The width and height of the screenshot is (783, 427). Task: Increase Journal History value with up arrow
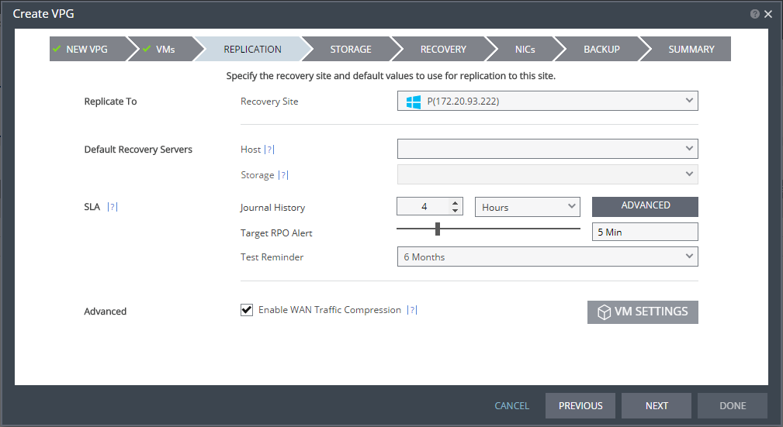455,202
